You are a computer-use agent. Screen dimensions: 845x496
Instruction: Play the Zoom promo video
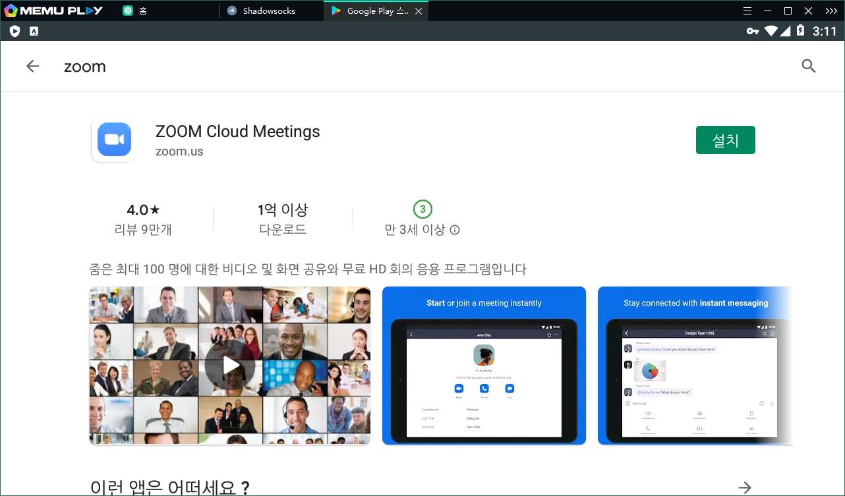pos(230,366)
